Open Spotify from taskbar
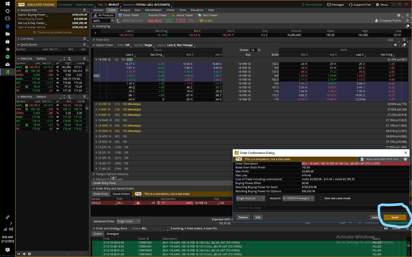Screen dimensions: 412x257 pyautogui.click(x=7, y=57)
